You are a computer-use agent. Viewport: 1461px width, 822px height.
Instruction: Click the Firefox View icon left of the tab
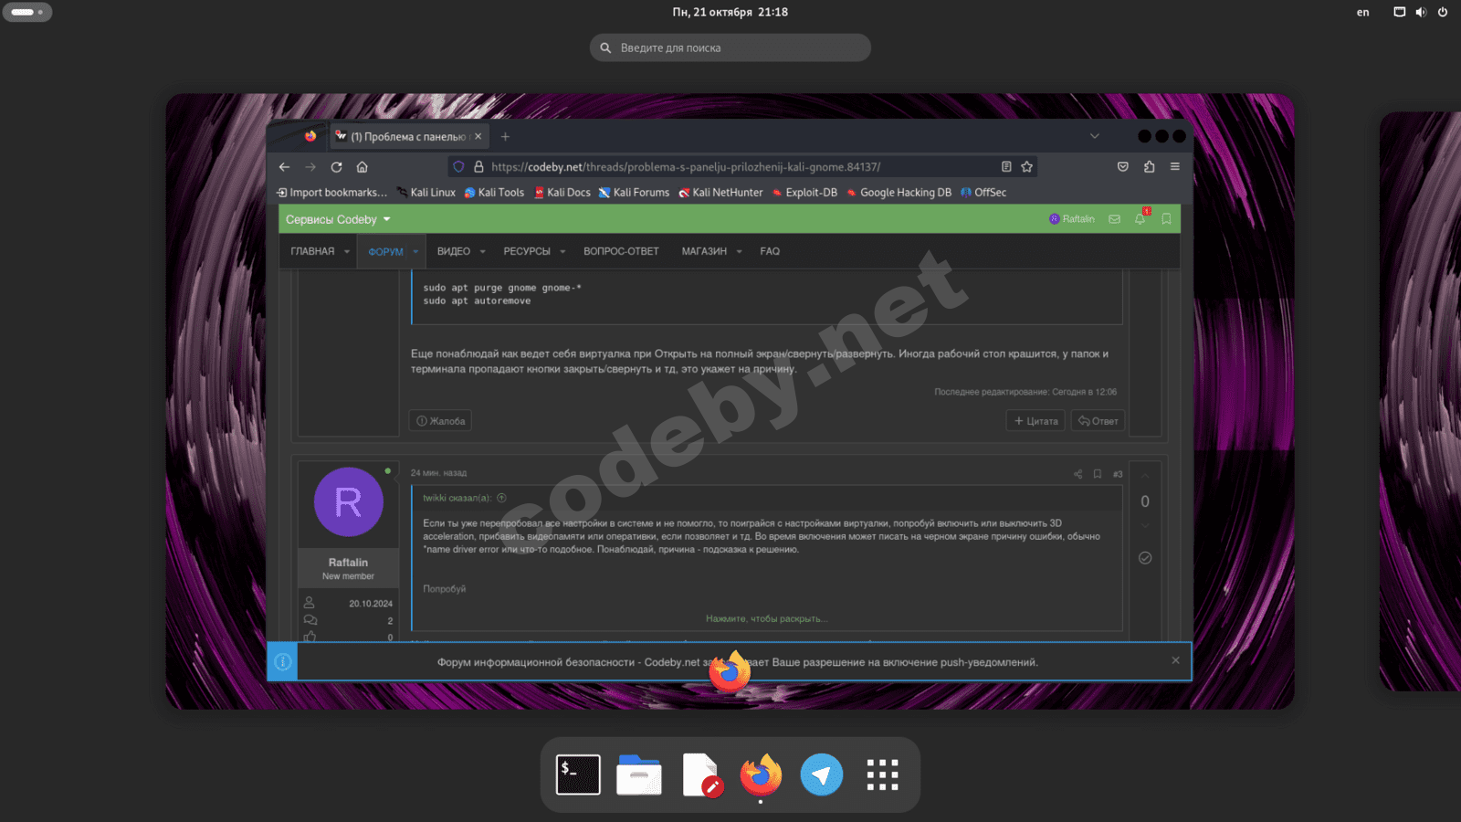click(x=310, y=136)
